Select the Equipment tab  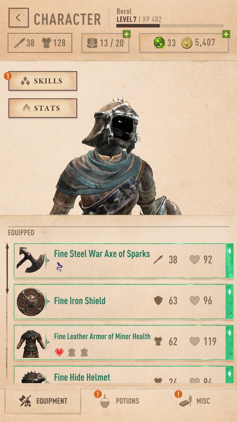(x=43, y=401)
